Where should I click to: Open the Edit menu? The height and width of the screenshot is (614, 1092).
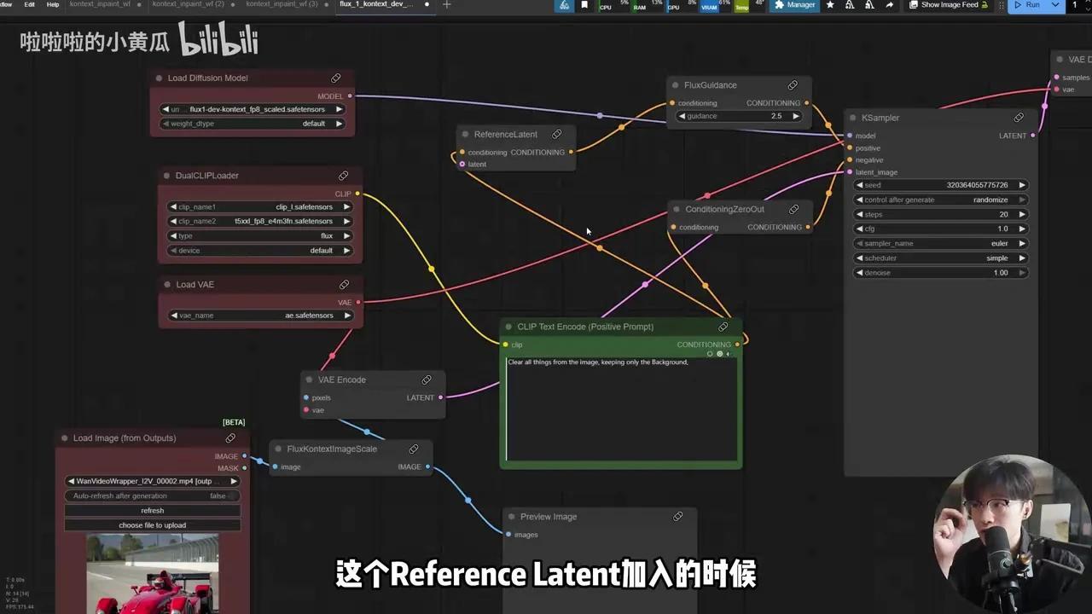coord(29,3)
